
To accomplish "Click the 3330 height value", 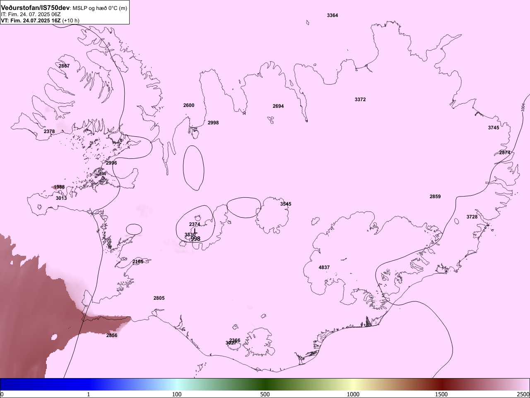I will (190, 235).
